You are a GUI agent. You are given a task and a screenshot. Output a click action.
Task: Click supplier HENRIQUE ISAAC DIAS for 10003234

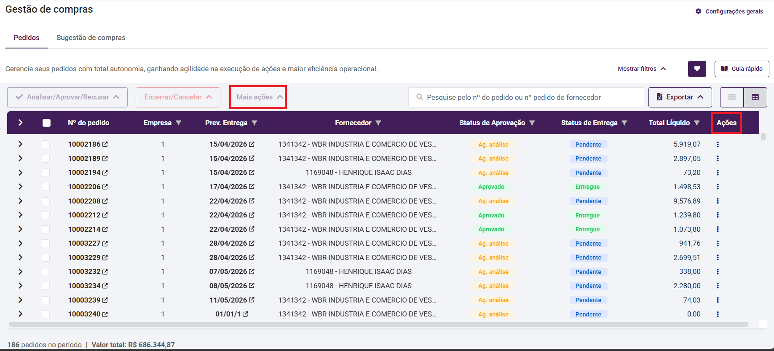(359, 286)
